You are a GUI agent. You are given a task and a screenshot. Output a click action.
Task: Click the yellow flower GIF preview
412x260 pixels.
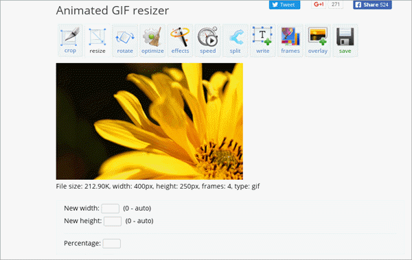pos(149,121)
